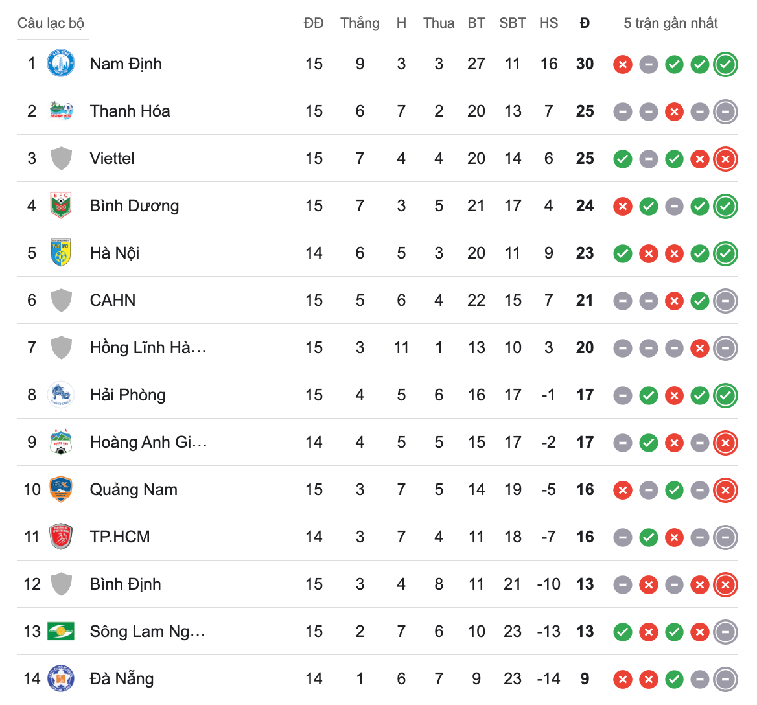Click the "5 trận gần nhất" column header
The height and width of the screenshot is (705, 757).
[x=670, y=23]
